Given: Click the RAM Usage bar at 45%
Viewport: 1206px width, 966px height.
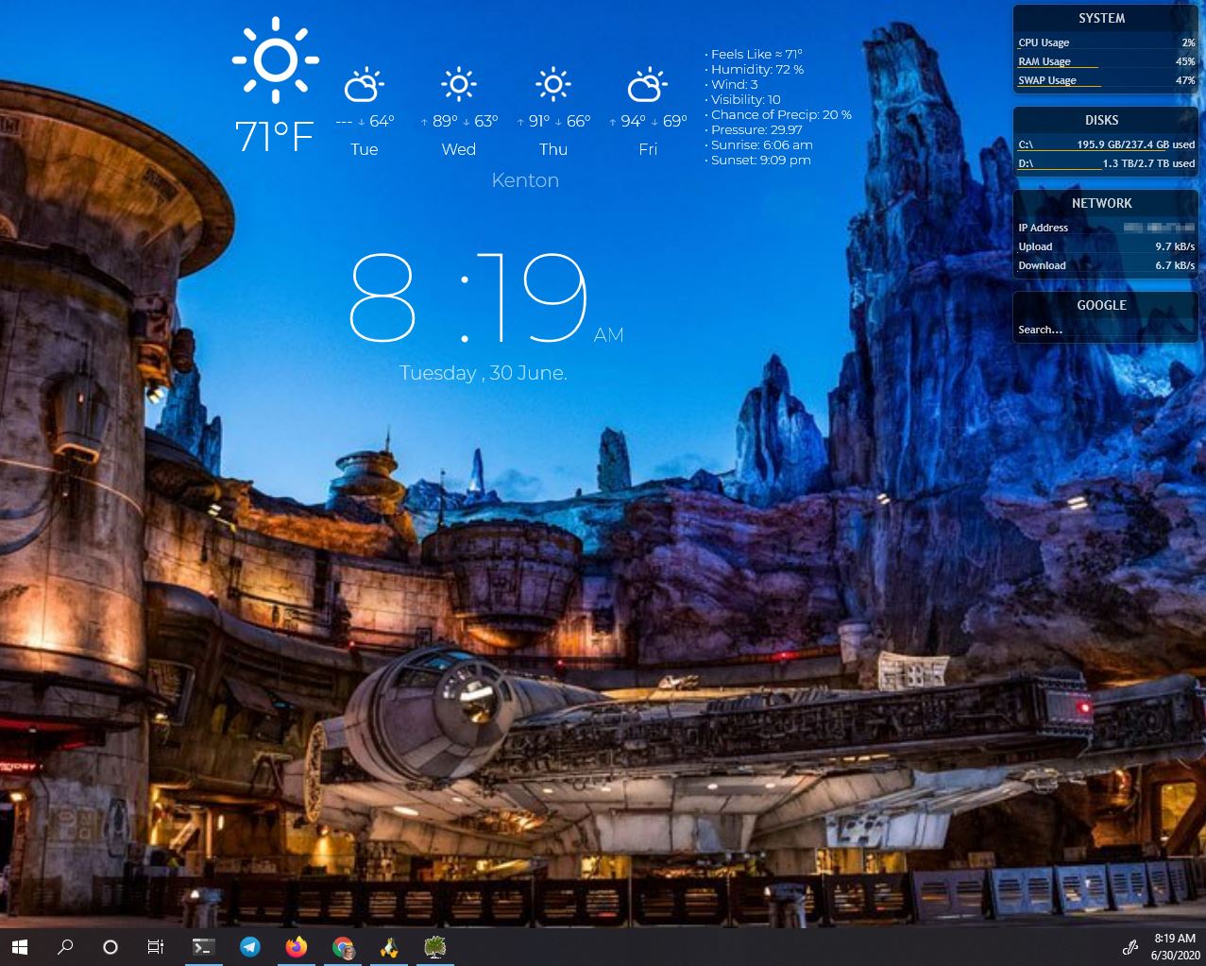Looking at the screenshot, I should coord(1106,62).
